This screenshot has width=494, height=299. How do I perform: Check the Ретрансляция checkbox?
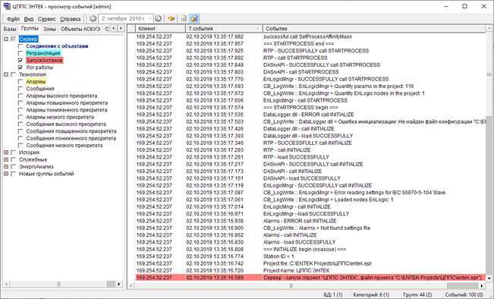tap(20, 53)
